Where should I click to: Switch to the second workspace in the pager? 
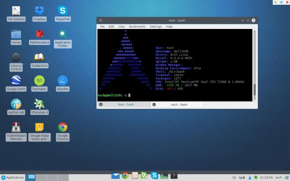pos(41,178)
